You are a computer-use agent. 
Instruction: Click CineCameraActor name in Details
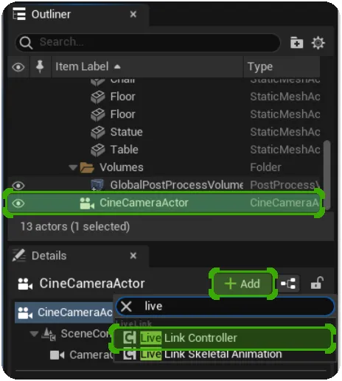92,284
